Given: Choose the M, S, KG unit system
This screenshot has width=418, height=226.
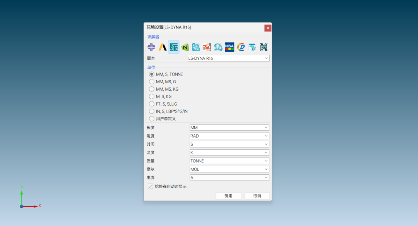Looking at the screenshot, I should click(x=152, y=97).
